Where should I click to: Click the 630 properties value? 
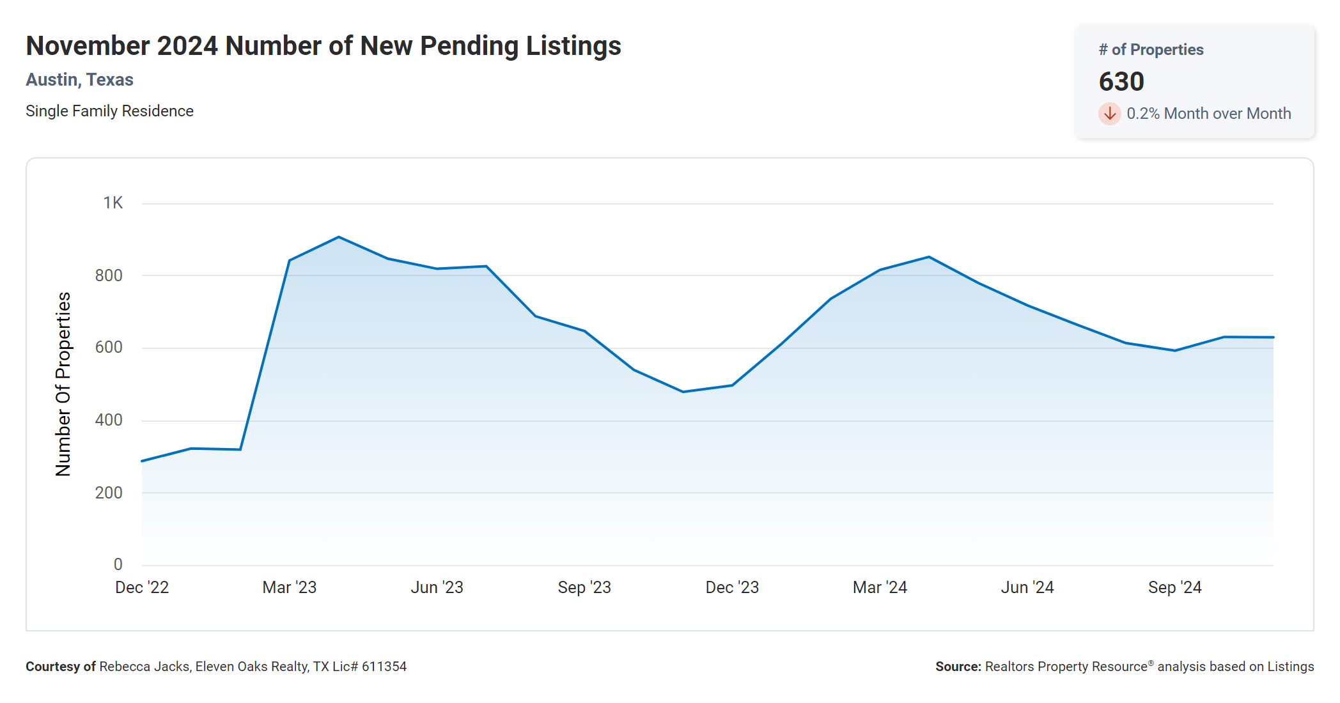[1121, 82]
